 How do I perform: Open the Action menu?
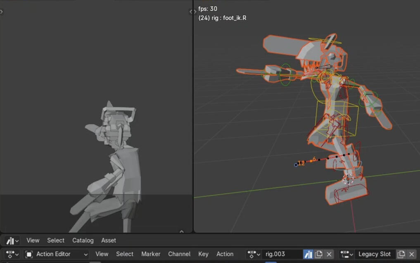click(x=225, y=254)
